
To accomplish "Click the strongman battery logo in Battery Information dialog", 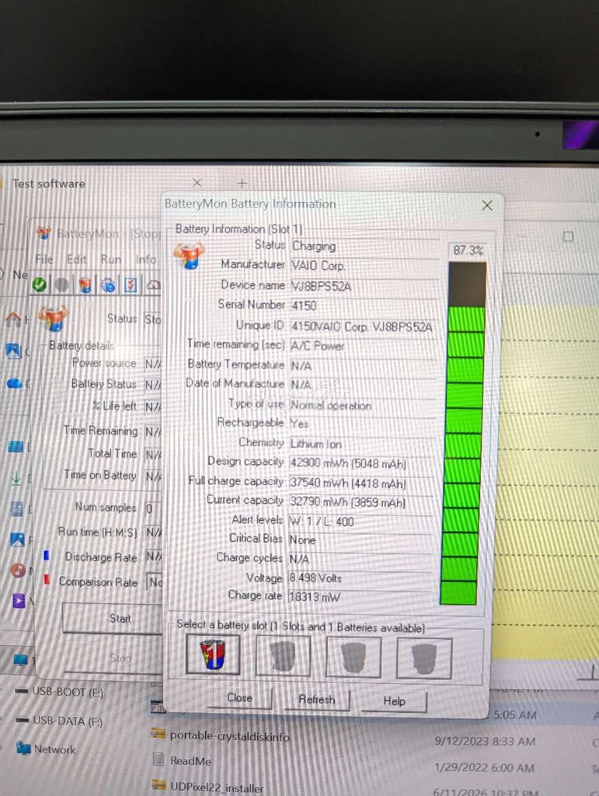I will (190, 255).
